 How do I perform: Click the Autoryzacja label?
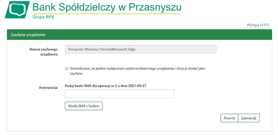pyautogui.click(x=48, y=88)
